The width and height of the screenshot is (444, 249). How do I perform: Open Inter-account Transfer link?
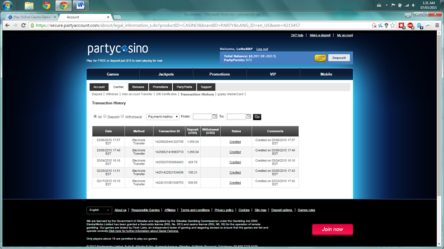tap(137, 94)
